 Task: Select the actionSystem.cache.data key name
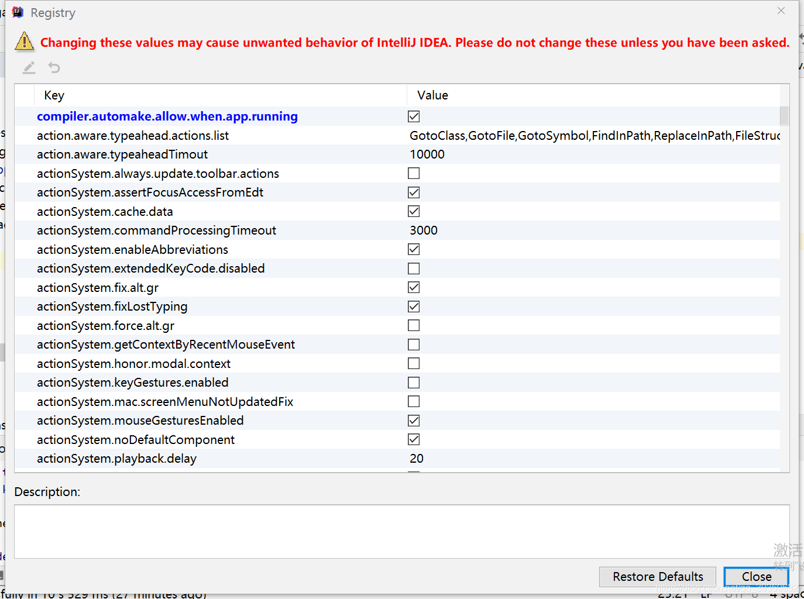105,212
